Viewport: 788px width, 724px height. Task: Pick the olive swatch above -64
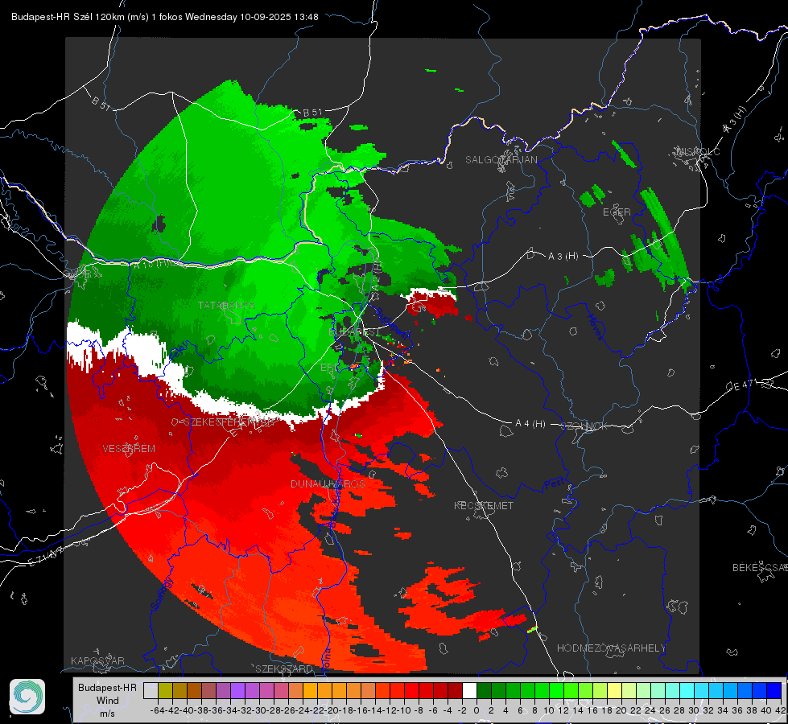[165, 690]
